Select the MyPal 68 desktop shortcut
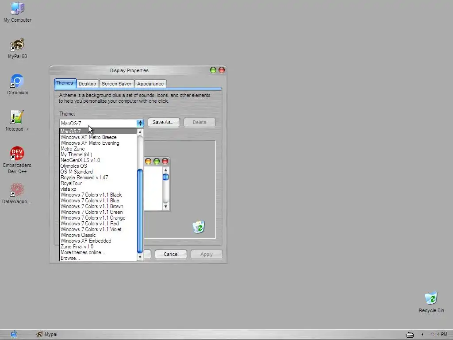Image resolution: width=453 pixels, height=340 pixels. [17, 48]
